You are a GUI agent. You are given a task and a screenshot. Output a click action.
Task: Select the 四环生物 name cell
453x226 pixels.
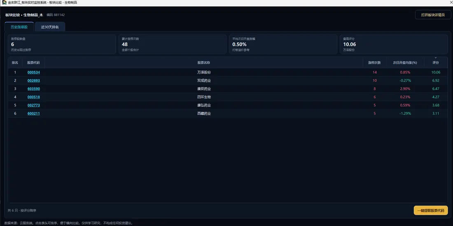[x=204, y=97]
